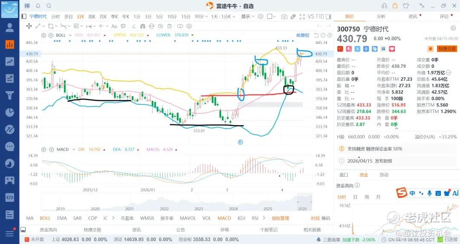Image resolution: width=460 pixels, height=244 pixels.
Task: Select the 周K chart period
Action: 92,17
